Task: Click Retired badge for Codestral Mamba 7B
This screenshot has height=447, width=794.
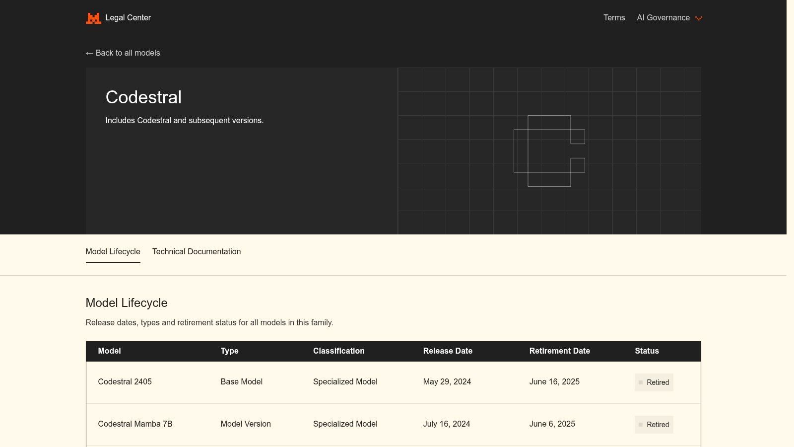Action: click(654, 425)
